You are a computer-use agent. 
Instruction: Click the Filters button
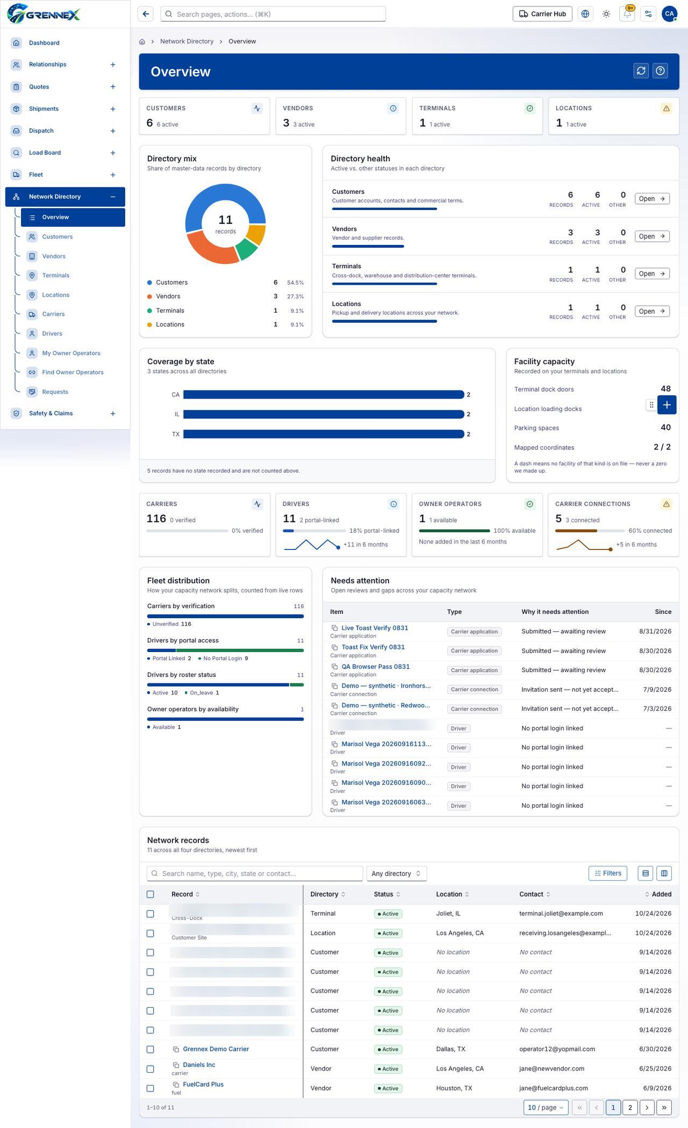pos(608,873)
